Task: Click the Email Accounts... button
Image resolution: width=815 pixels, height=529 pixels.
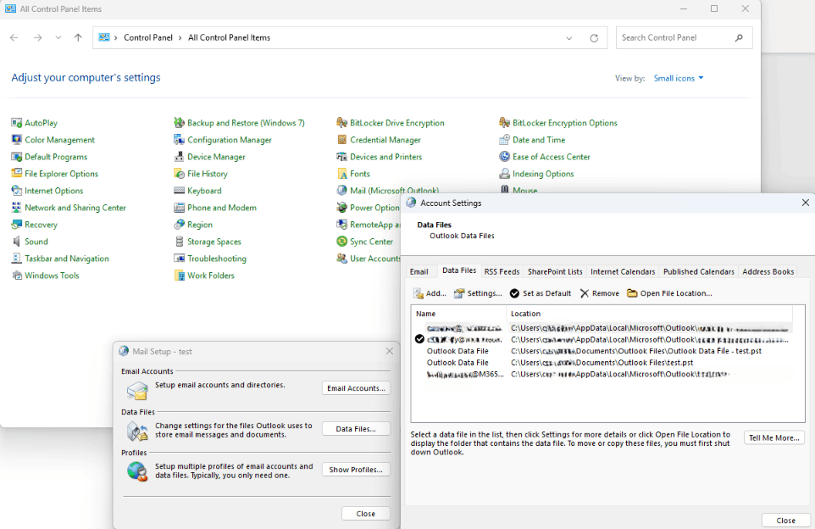Action: [356, 388]
